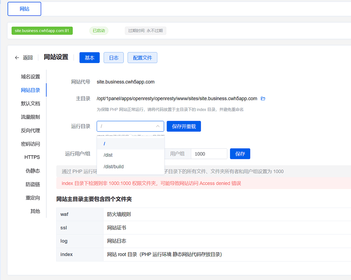Screen dimensions: 351x280
Task: Click the 保存并重载 button
Action: [183, 126]
